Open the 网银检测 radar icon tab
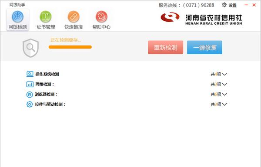The width and height of the screenshot is (261, 167). pos(17,16)
